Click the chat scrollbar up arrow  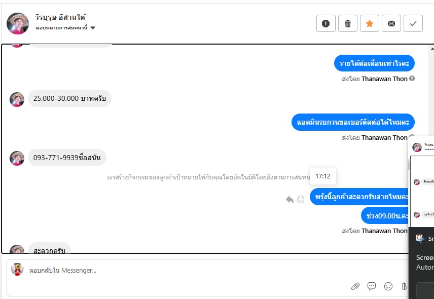432,49
